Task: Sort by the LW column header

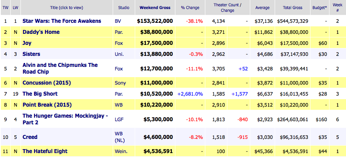Action: pos(15,8)
